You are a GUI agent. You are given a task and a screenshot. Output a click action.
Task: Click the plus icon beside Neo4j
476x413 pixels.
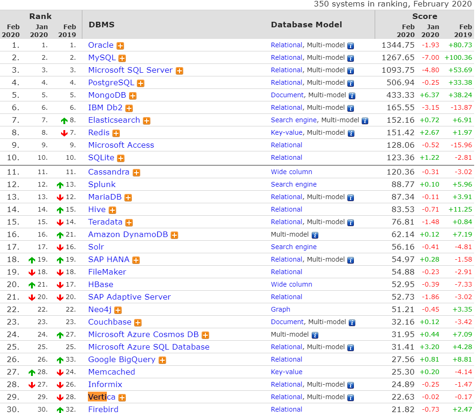point(118,310)
